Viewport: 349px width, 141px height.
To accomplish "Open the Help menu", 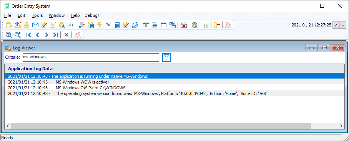I will 75,15.
